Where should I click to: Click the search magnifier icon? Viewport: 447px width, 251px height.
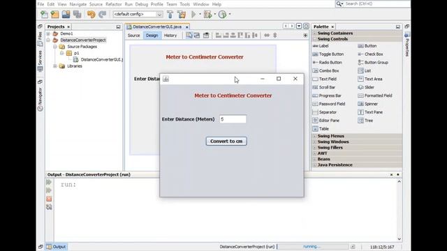(x=339, y=3)
